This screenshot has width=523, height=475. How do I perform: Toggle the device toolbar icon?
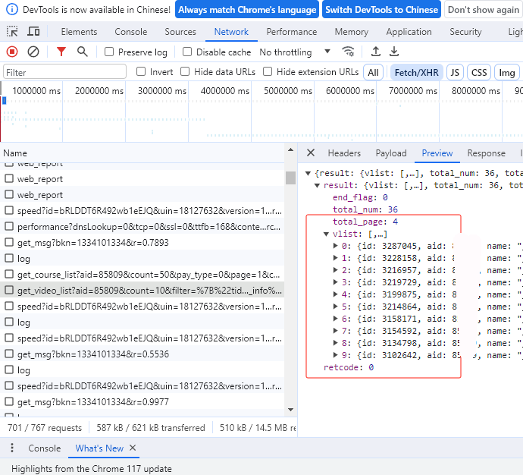tap(33, 32)
